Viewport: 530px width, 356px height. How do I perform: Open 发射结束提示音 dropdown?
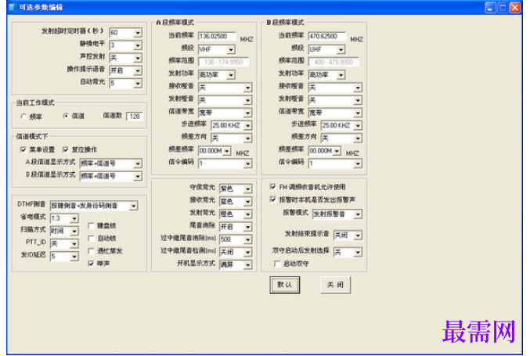click(348, 235)
